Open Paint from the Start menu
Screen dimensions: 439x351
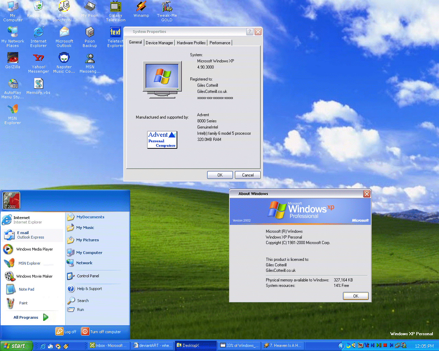point(23,303)
